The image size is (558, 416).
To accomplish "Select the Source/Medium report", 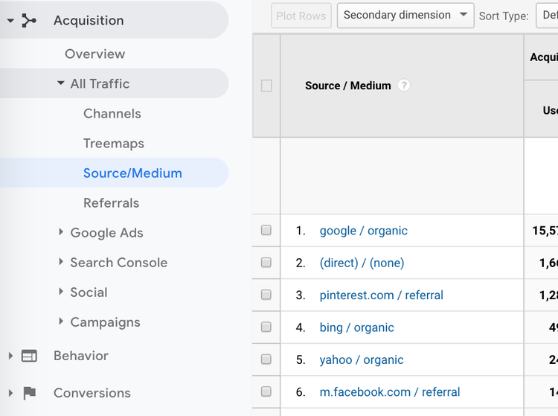I will [x=132, y=173].
